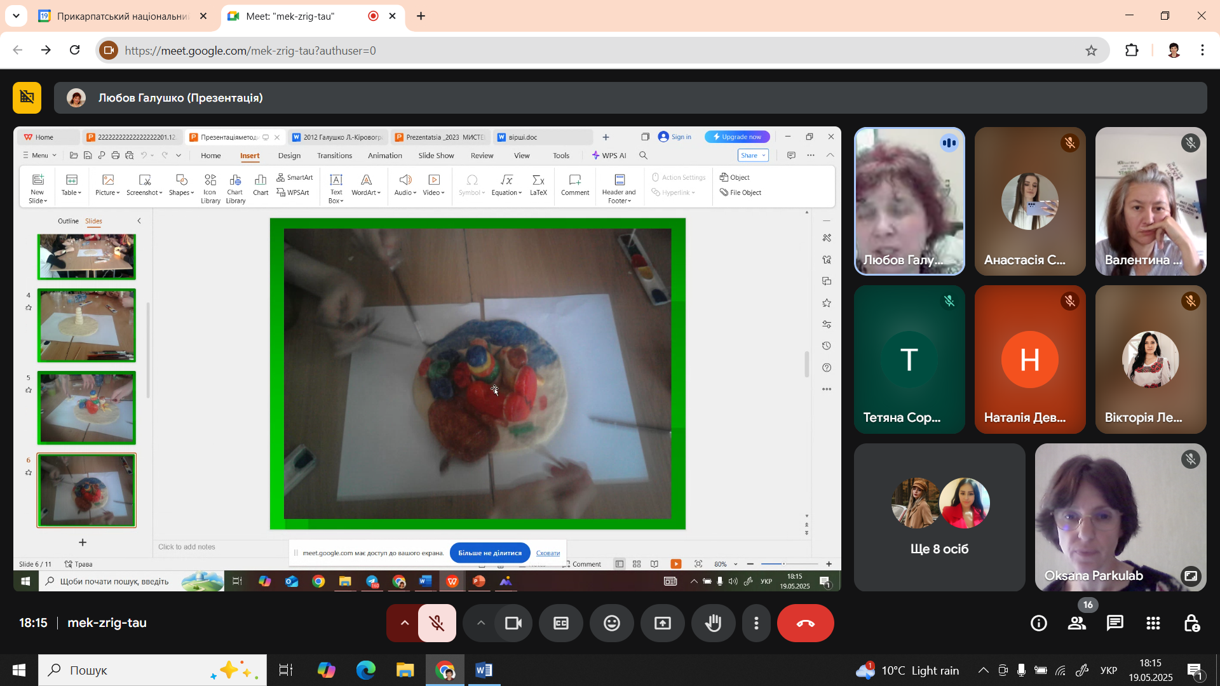The width and height of the screenshot is (1220, 686).
Task: Open host controls lock icon
Action: 1191,623
